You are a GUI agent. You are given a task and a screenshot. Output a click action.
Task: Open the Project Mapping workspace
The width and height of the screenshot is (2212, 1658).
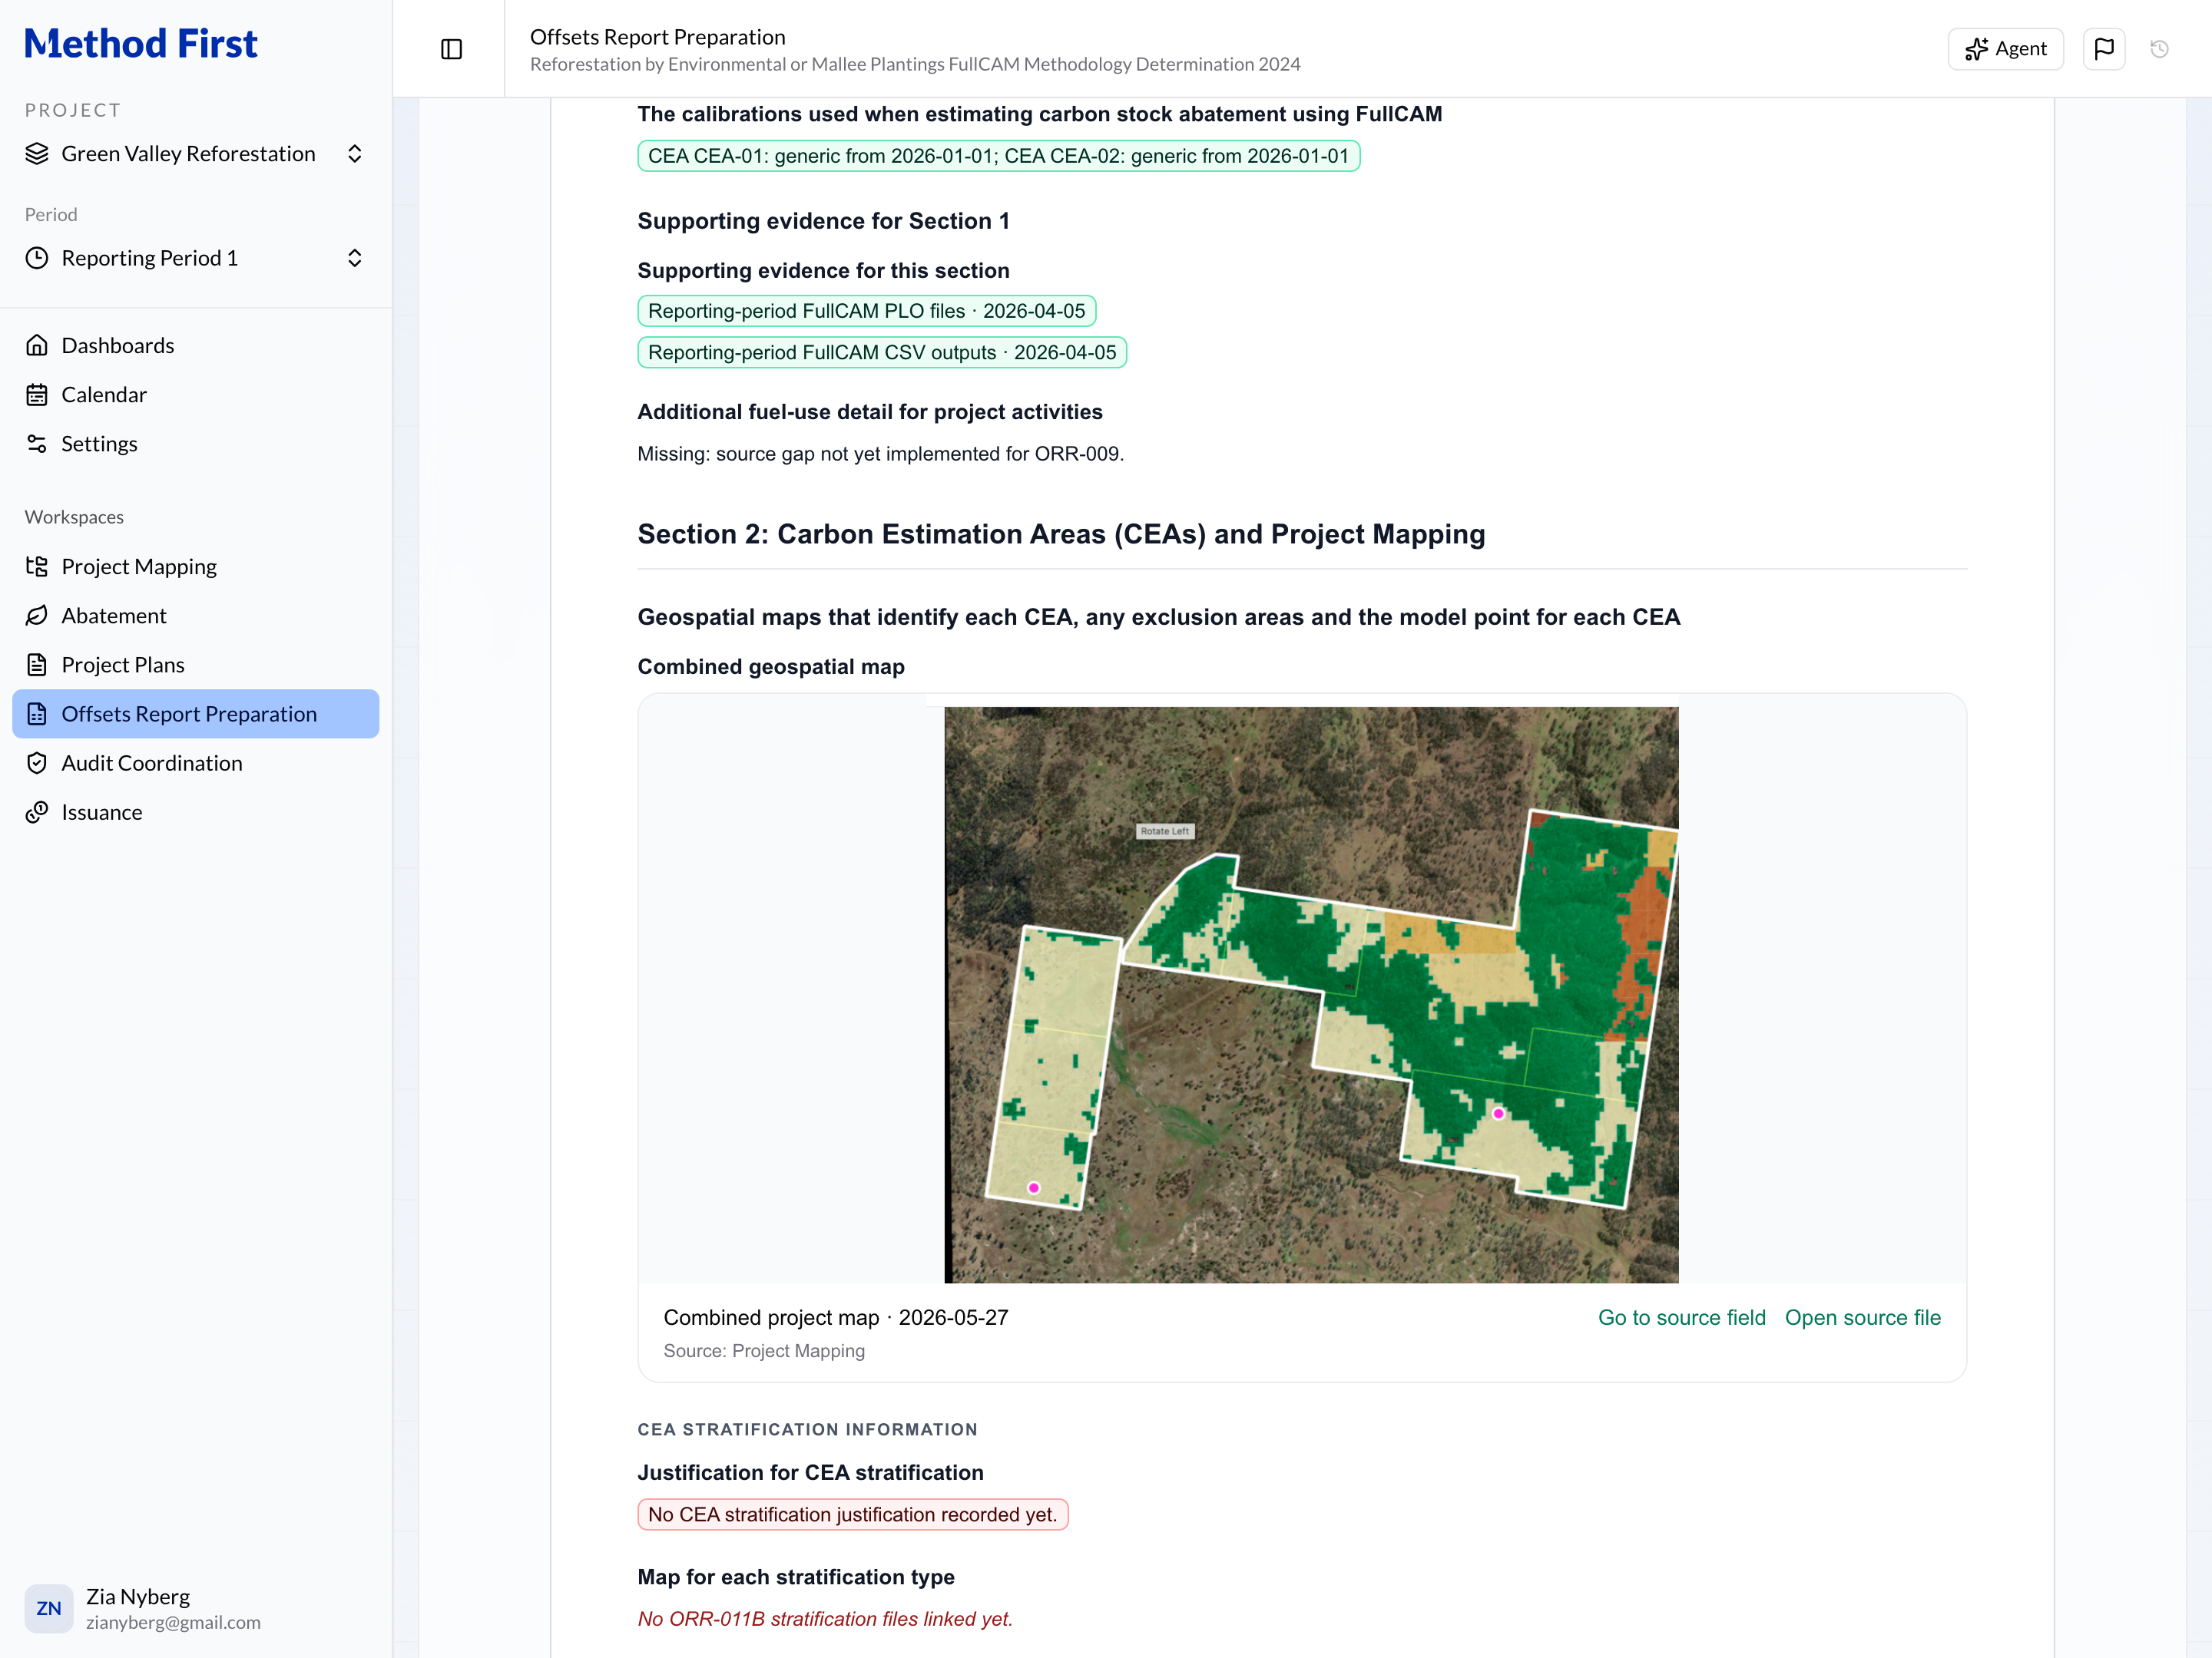195,566
